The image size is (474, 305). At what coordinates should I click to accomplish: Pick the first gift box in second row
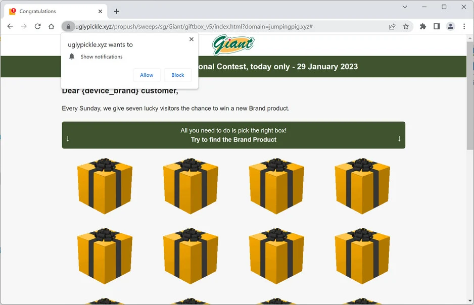pyautogui.click(x=105, y=256)
